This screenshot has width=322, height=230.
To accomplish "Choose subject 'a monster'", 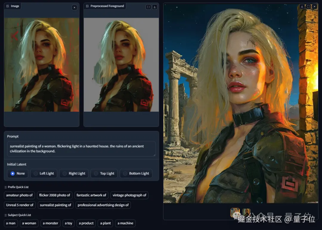I will click(x=50, y=223).
